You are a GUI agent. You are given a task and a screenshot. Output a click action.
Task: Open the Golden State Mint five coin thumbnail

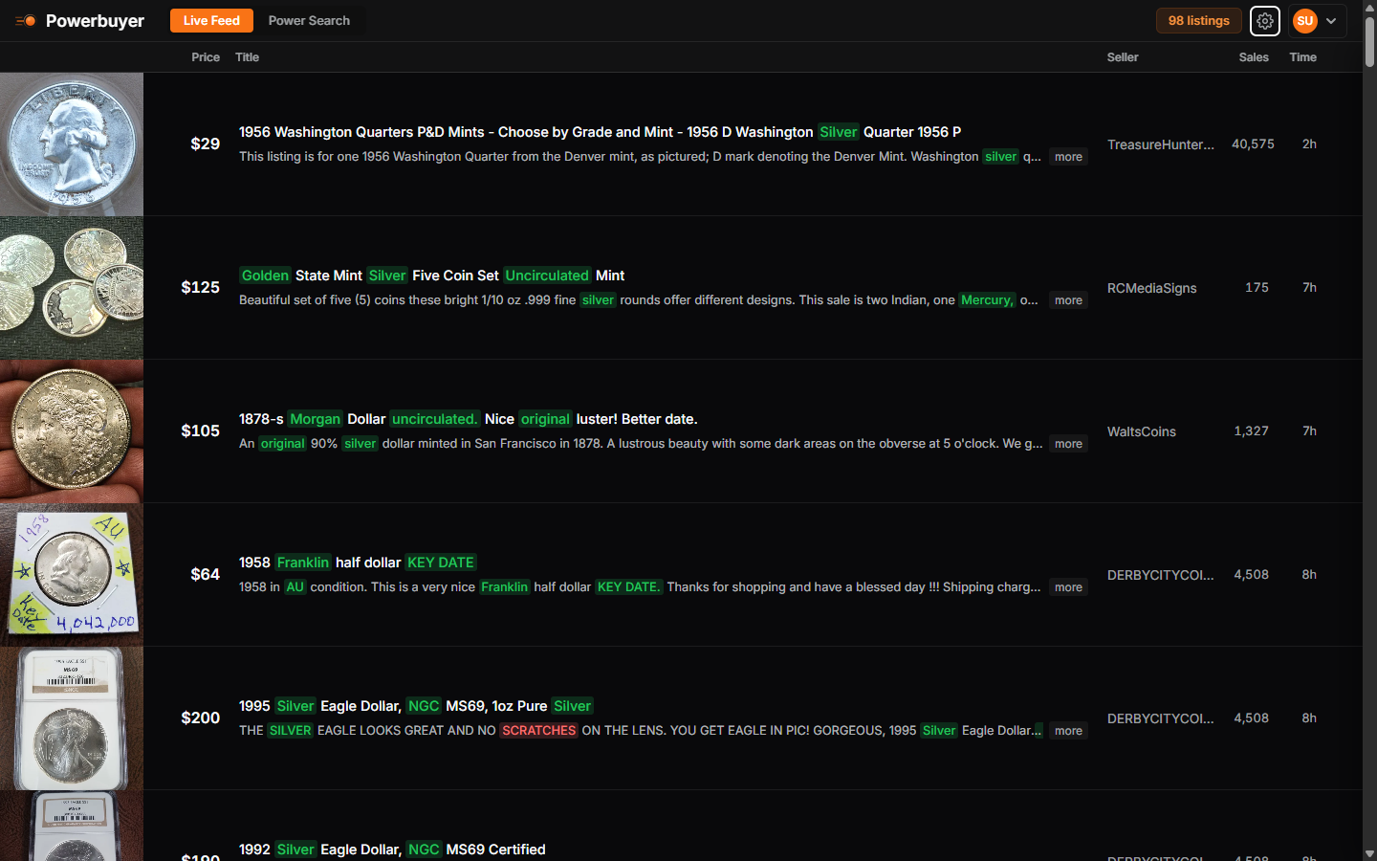[72, 288]
